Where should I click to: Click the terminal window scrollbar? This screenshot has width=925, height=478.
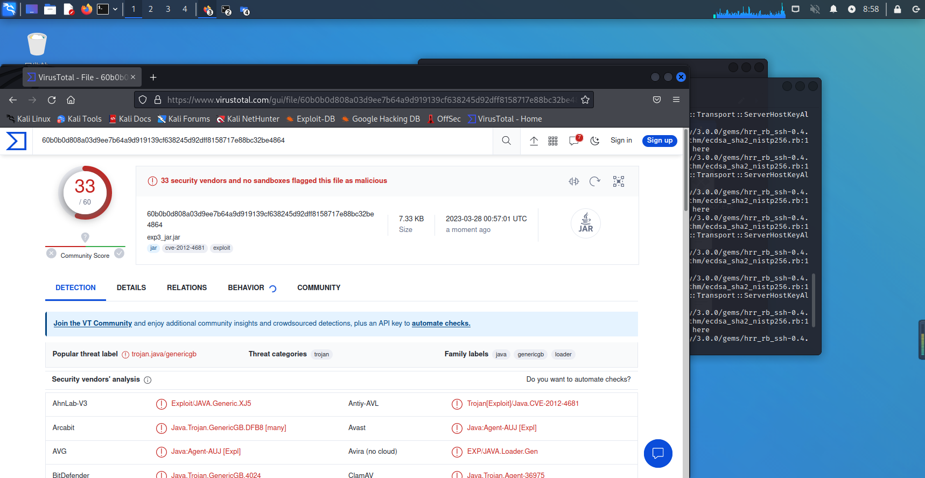point(814,300)
